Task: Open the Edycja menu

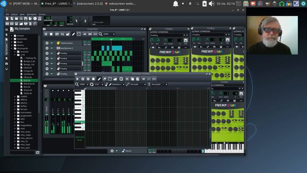Action: pos(14,14)
